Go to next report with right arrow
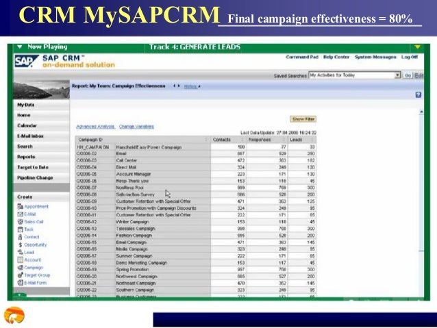The height and width of the screenshot is (328, 437). [179, 86]
